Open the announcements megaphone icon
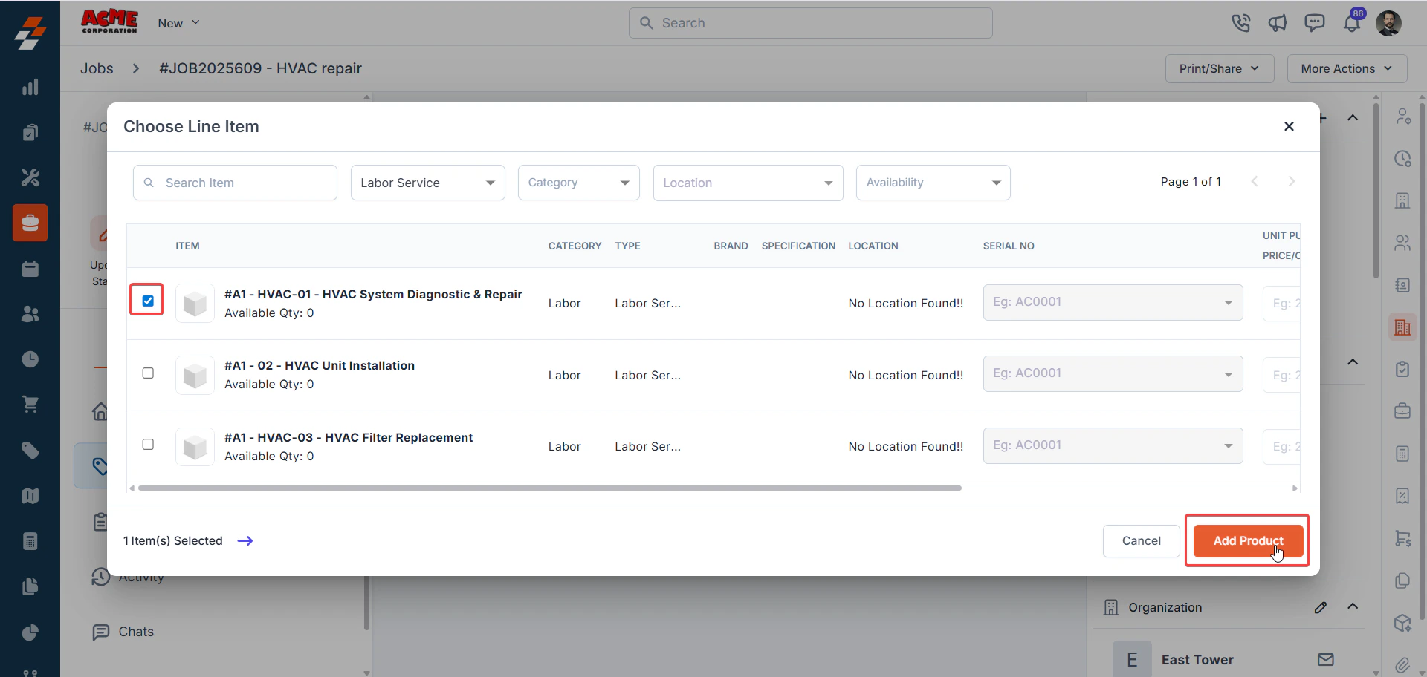 pyautogui.click(x=1278, y=23)
